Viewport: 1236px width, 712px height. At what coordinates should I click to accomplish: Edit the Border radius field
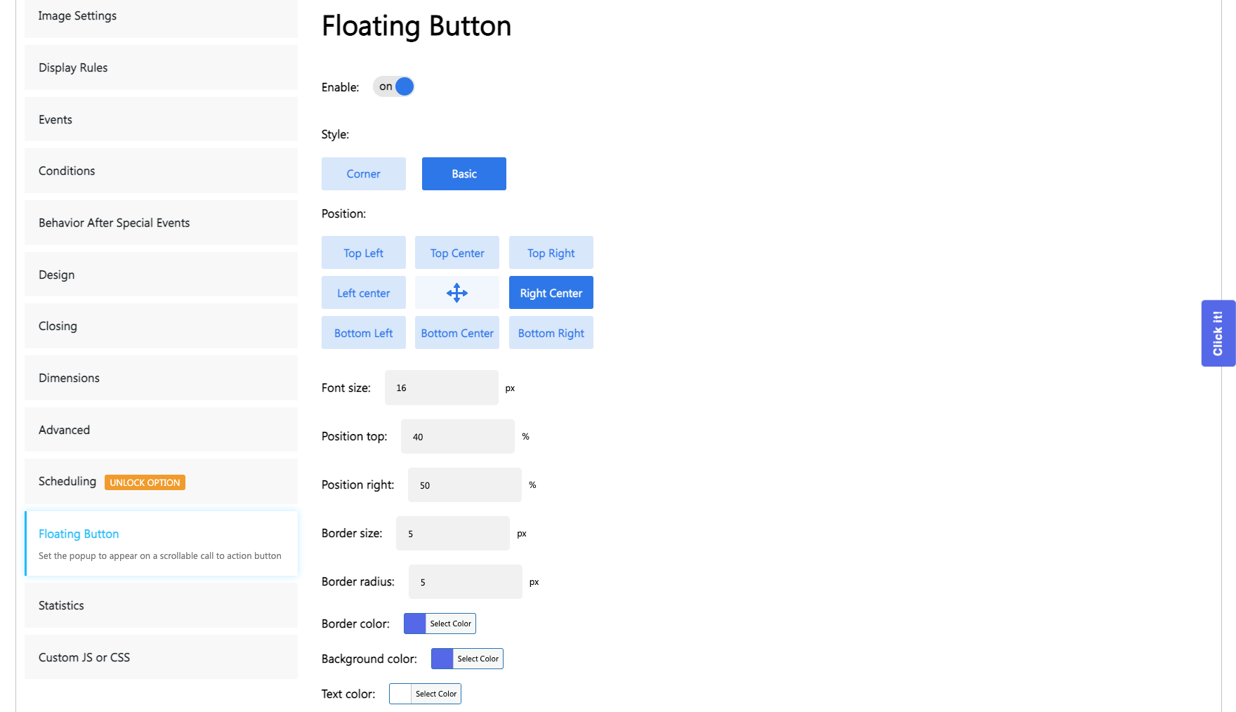pos(466,582)
